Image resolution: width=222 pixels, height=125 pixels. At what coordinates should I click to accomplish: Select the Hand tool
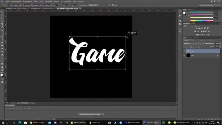(2, 67)
